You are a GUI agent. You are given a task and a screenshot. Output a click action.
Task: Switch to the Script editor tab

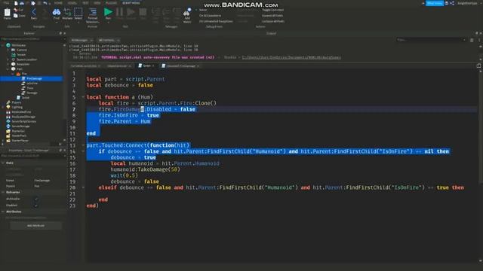[146, 65]
